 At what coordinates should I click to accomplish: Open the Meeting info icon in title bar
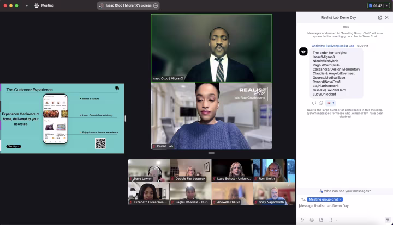point(37,5)
